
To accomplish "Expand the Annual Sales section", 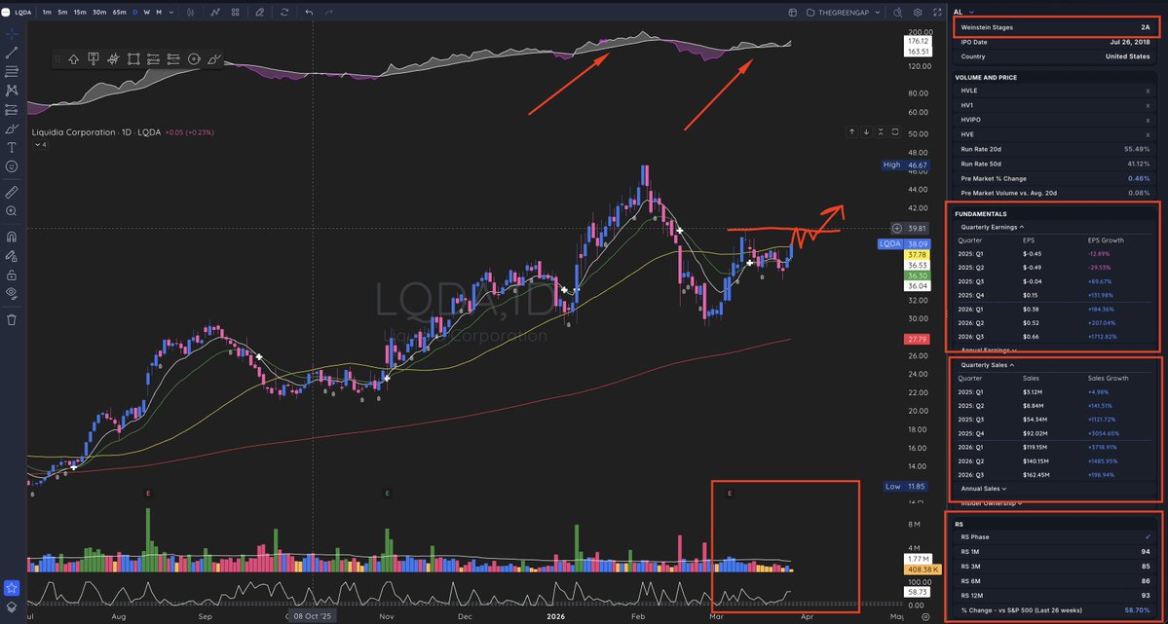I will pyautogui.click(x=983, y=489).
